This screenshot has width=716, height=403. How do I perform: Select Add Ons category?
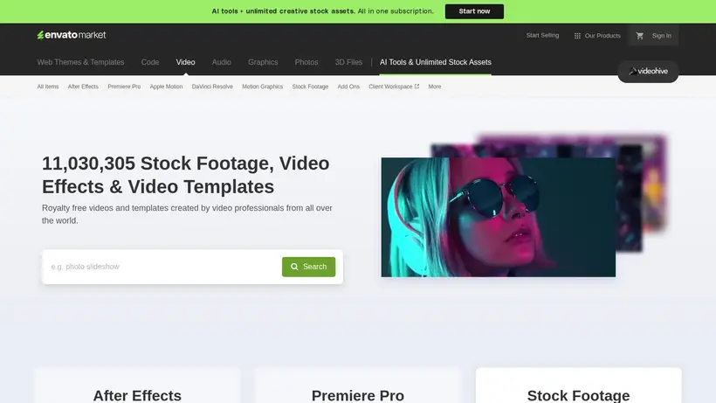point(348,87)
